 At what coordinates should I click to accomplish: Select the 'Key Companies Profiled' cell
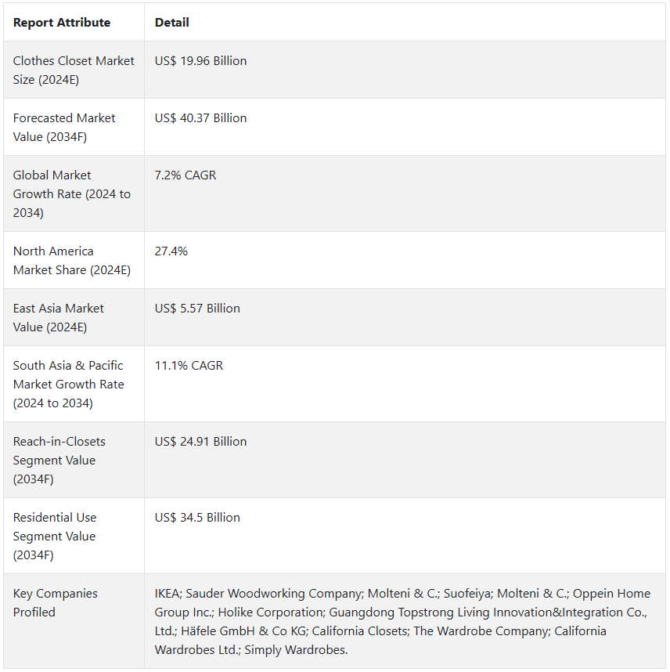point(56,602)
